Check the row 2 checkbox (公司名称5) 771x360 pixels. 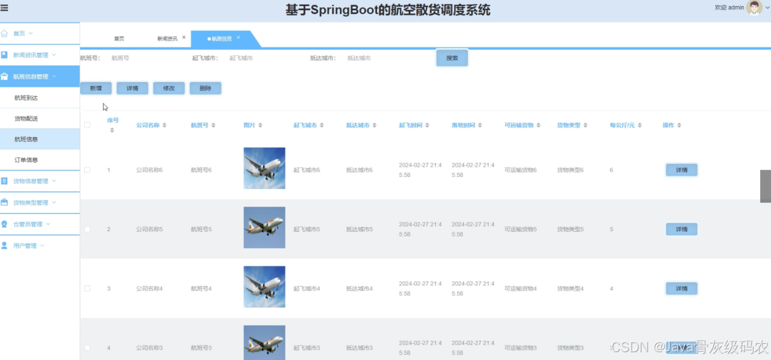click(x=87, y=229)
